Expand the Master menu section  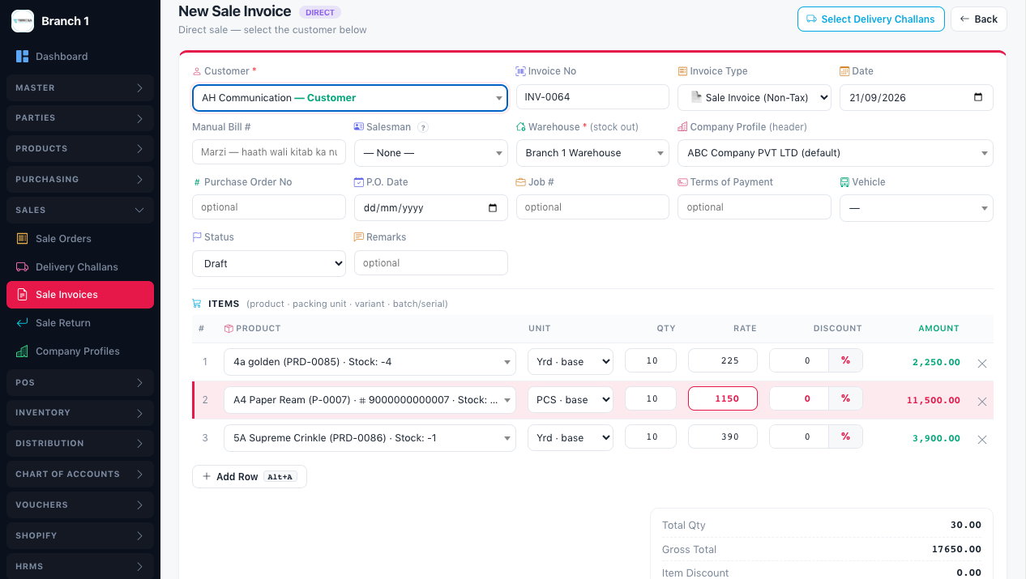pos(80,87)
